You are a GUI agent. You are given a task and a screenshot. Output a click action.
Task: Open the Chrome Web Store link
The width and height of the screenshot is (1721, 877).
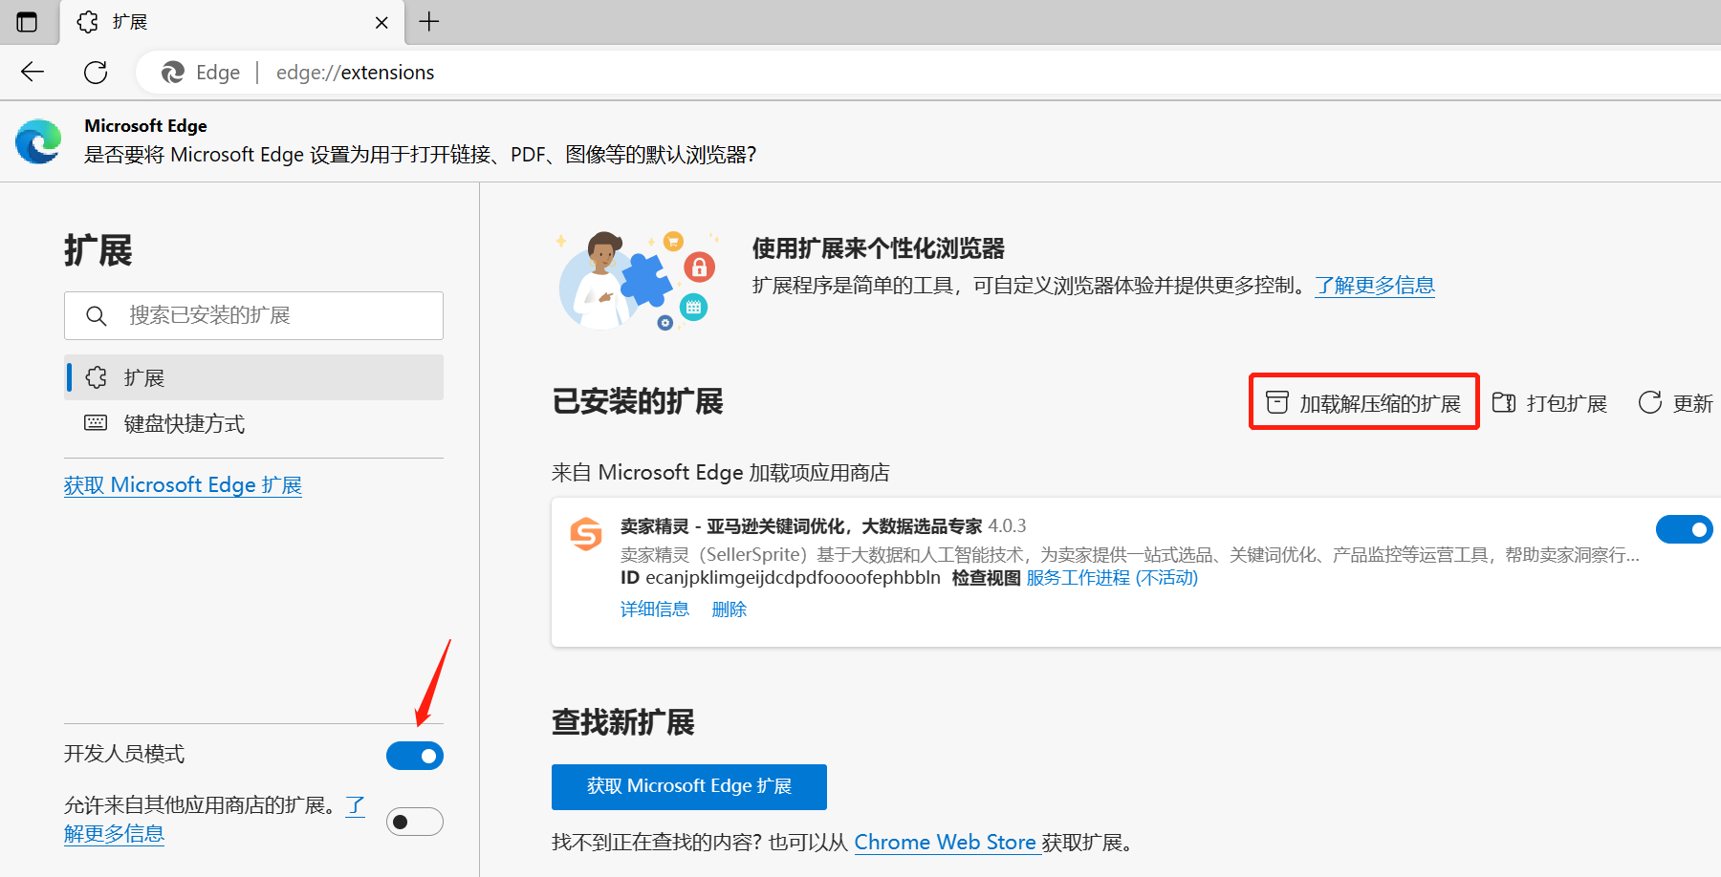tap(946, 842)
